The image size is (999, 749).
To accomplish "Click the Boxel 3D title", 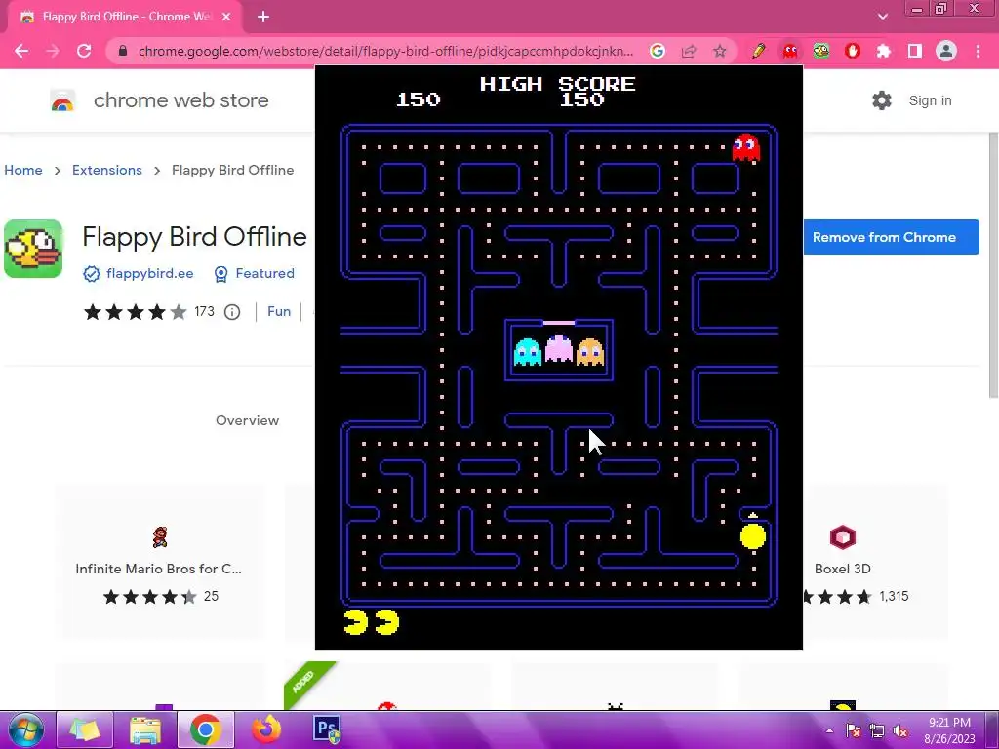I will (842, 569).
